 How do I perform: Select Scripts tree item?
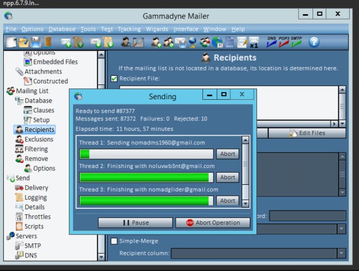coord(34,226)
